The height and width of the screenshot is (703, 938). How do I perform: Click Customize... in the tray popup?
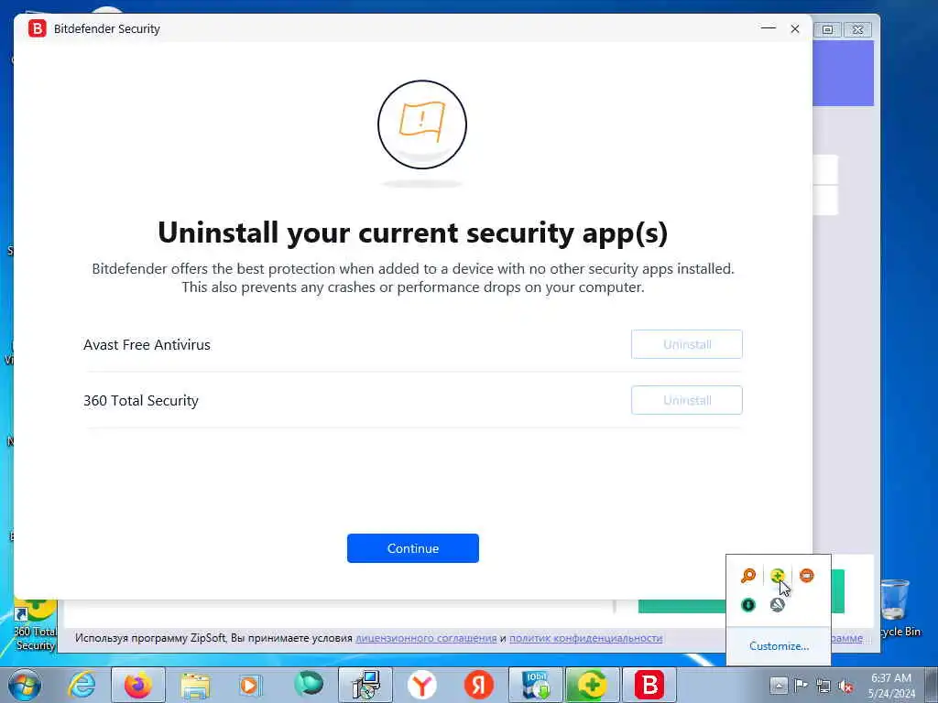(779, 646)
